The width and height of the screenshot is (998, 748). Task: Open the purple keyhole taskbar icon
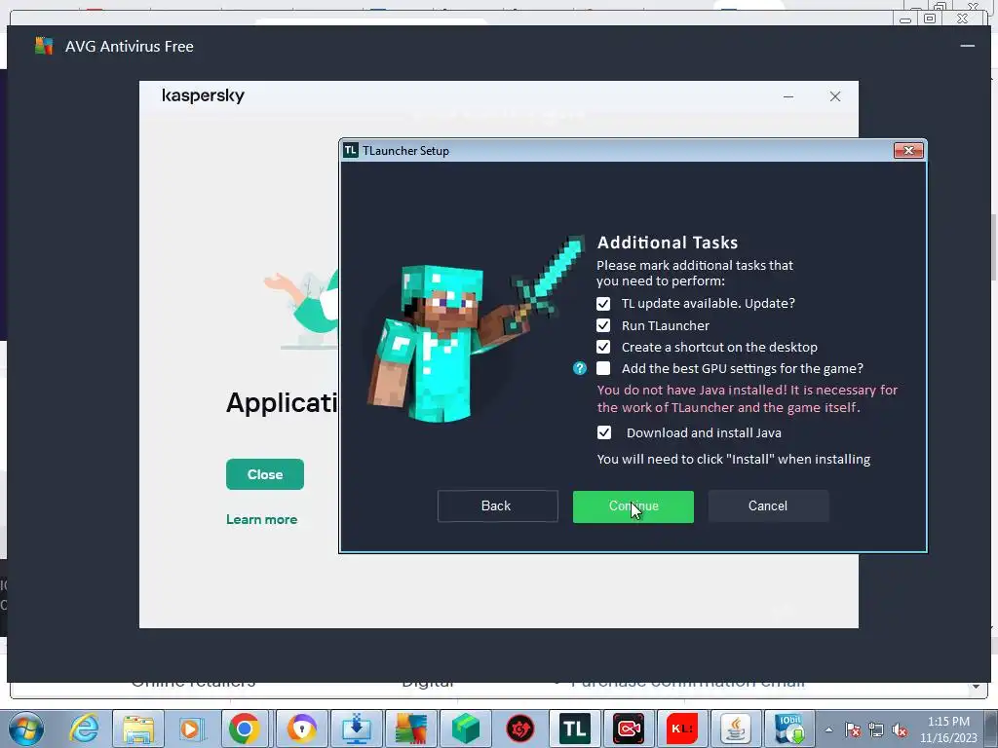[x=302, y=729]
